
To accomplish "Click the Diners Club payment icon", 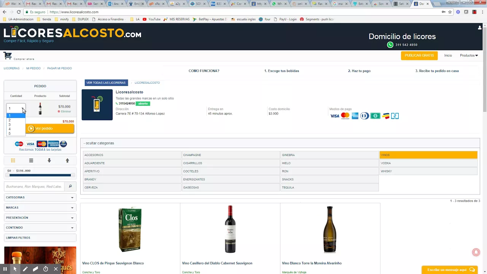I will [364, 116].
